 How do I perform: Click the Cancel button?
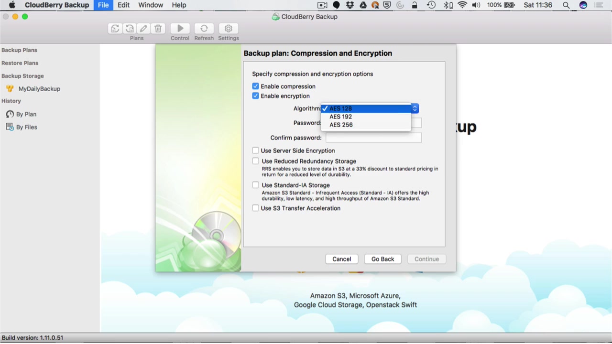[342, 259]
